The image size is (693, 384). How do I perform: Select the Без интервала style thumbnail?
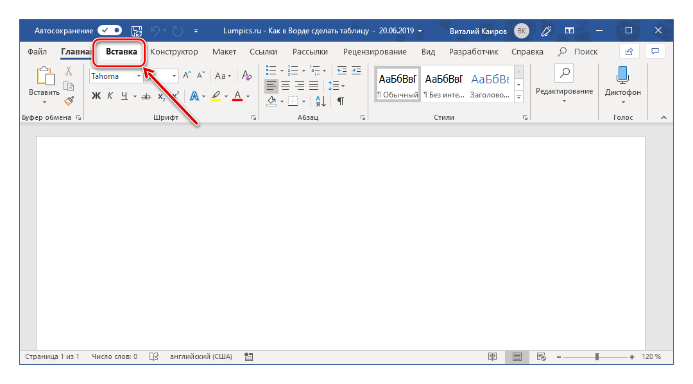pyautogui.click(x=443, y=84)
